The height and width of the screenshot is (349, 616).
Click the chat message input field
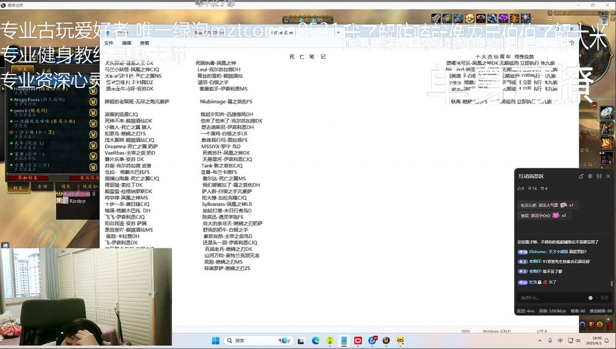click(552, 298)
